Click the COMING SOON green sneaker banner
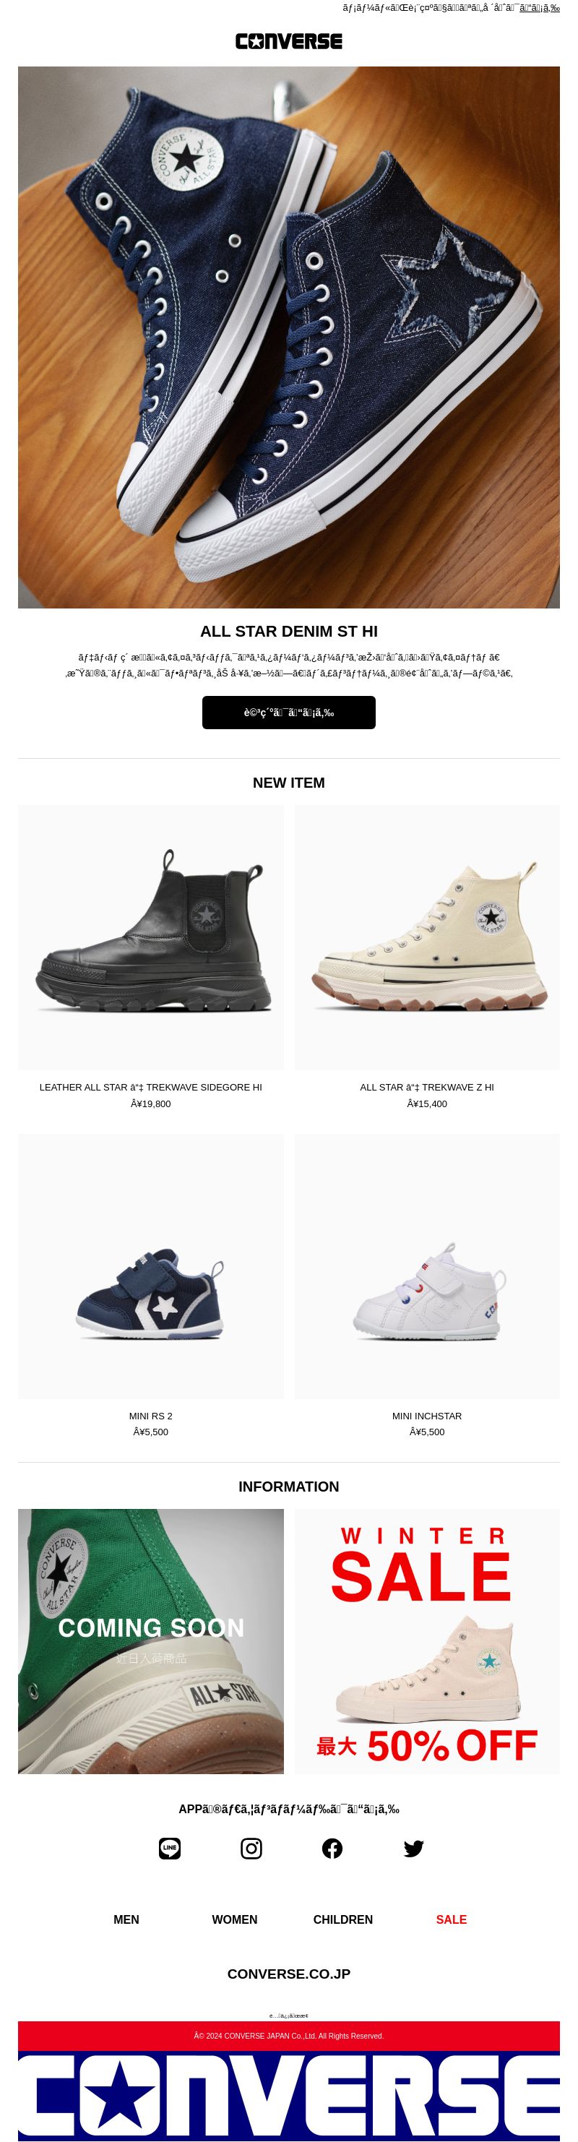This screenshot has height=2142, width=578. [x=150, y=1641]
